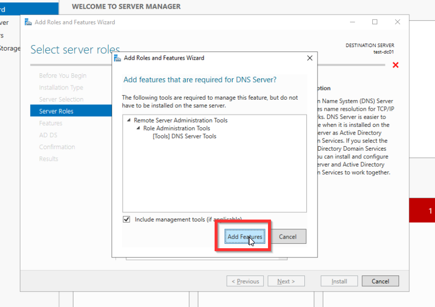
Task: Click the red notification tile showing 1
Action: coord(422,210)
